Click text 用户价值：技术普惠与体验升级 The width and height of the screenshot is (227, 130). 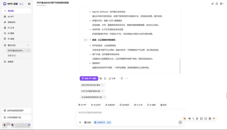[x=106, y=54]
